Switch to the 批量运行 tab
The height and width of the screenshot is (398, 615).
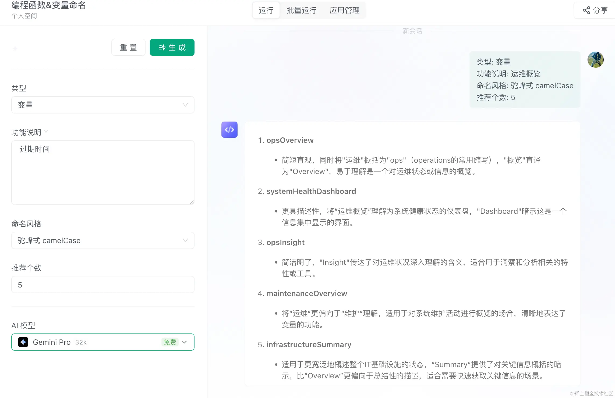[x=301, y=10]
